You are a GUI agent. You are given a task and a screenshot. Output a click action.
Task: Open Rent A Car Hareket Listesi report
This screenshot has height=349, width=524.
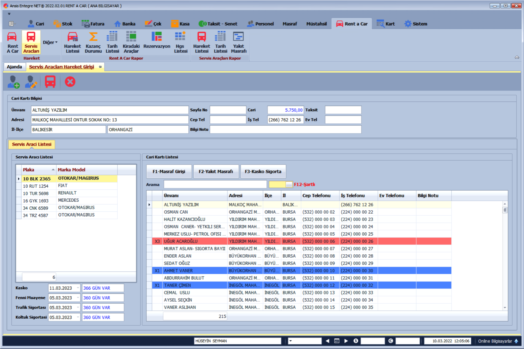click(x=73, y=42)
